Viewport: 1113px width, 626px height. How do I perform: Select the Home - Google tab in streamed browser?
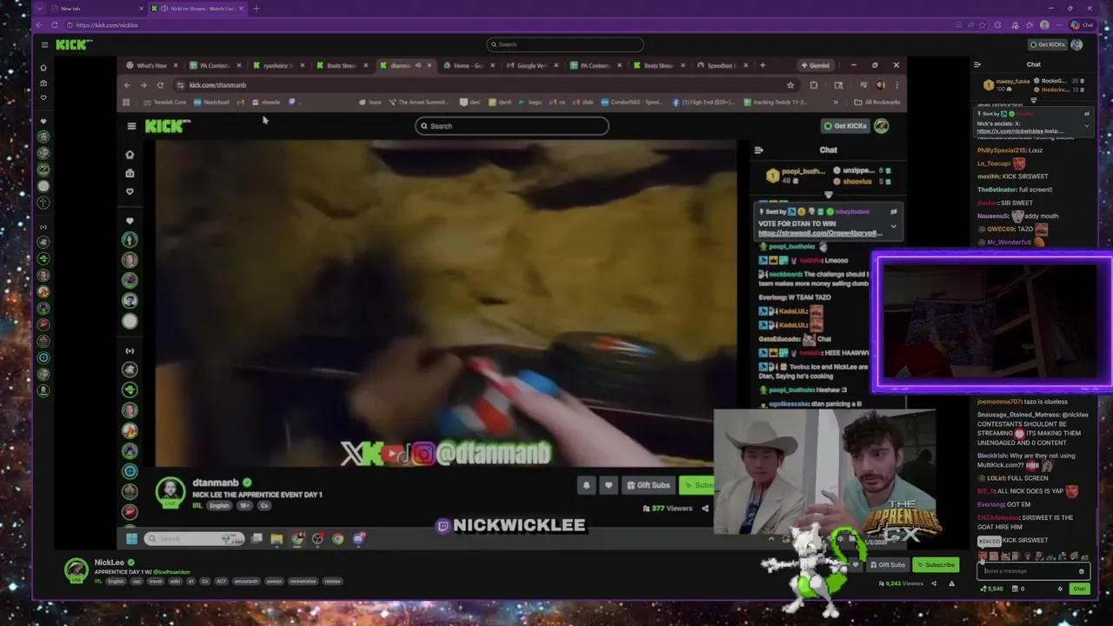point(468,65)
